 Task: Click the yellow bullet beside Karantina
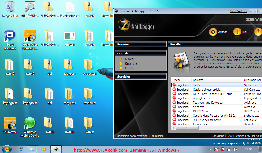tap(121, 63)
